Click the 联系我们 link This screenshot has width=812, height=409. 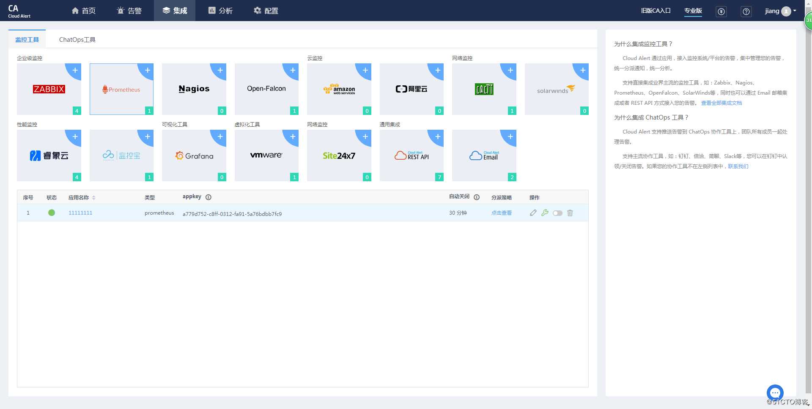tap(738, 166)
